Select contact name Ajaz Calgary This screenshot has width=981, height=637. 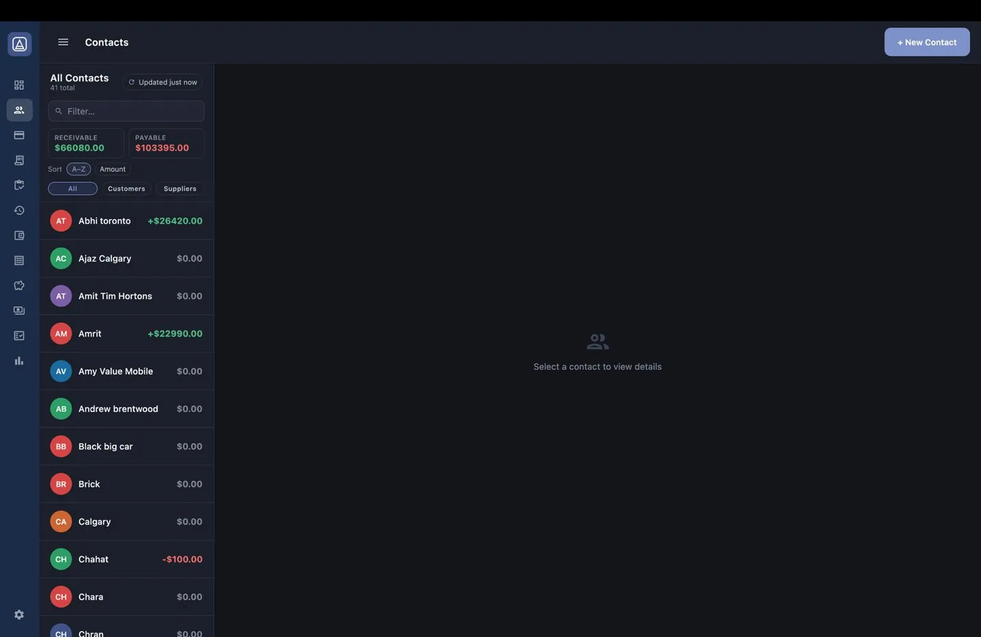click(105, 258)
